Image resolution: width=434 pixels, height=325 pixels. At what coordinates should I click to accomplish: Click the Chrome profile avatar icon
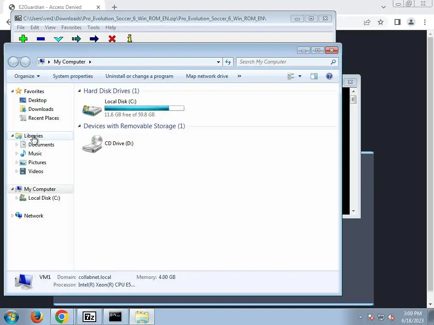coord(411,22)
